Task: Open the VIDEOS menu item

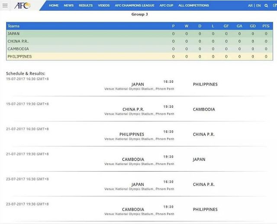Action: [x=104, y=6]
